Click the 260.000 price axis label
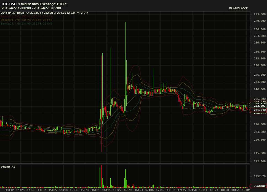 260,42
